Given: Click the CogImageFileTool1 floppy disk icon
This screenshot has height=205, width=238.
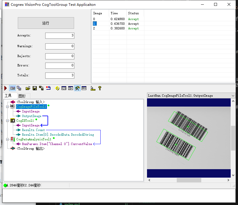Looking at the screenshot, I should (13, 107).
